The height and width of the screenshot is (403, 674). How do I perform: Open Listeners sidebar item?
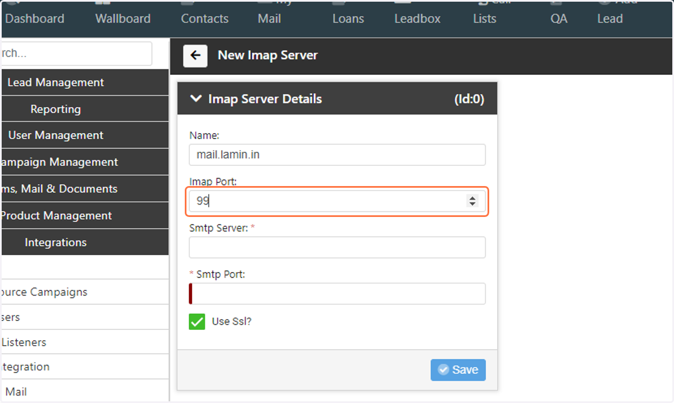(x=84, y=342)
